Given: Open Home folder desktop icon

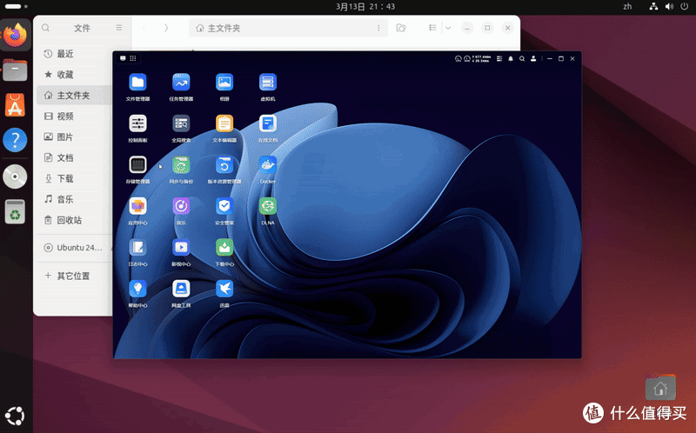Looking at the screenshot, I should [660, 387].
